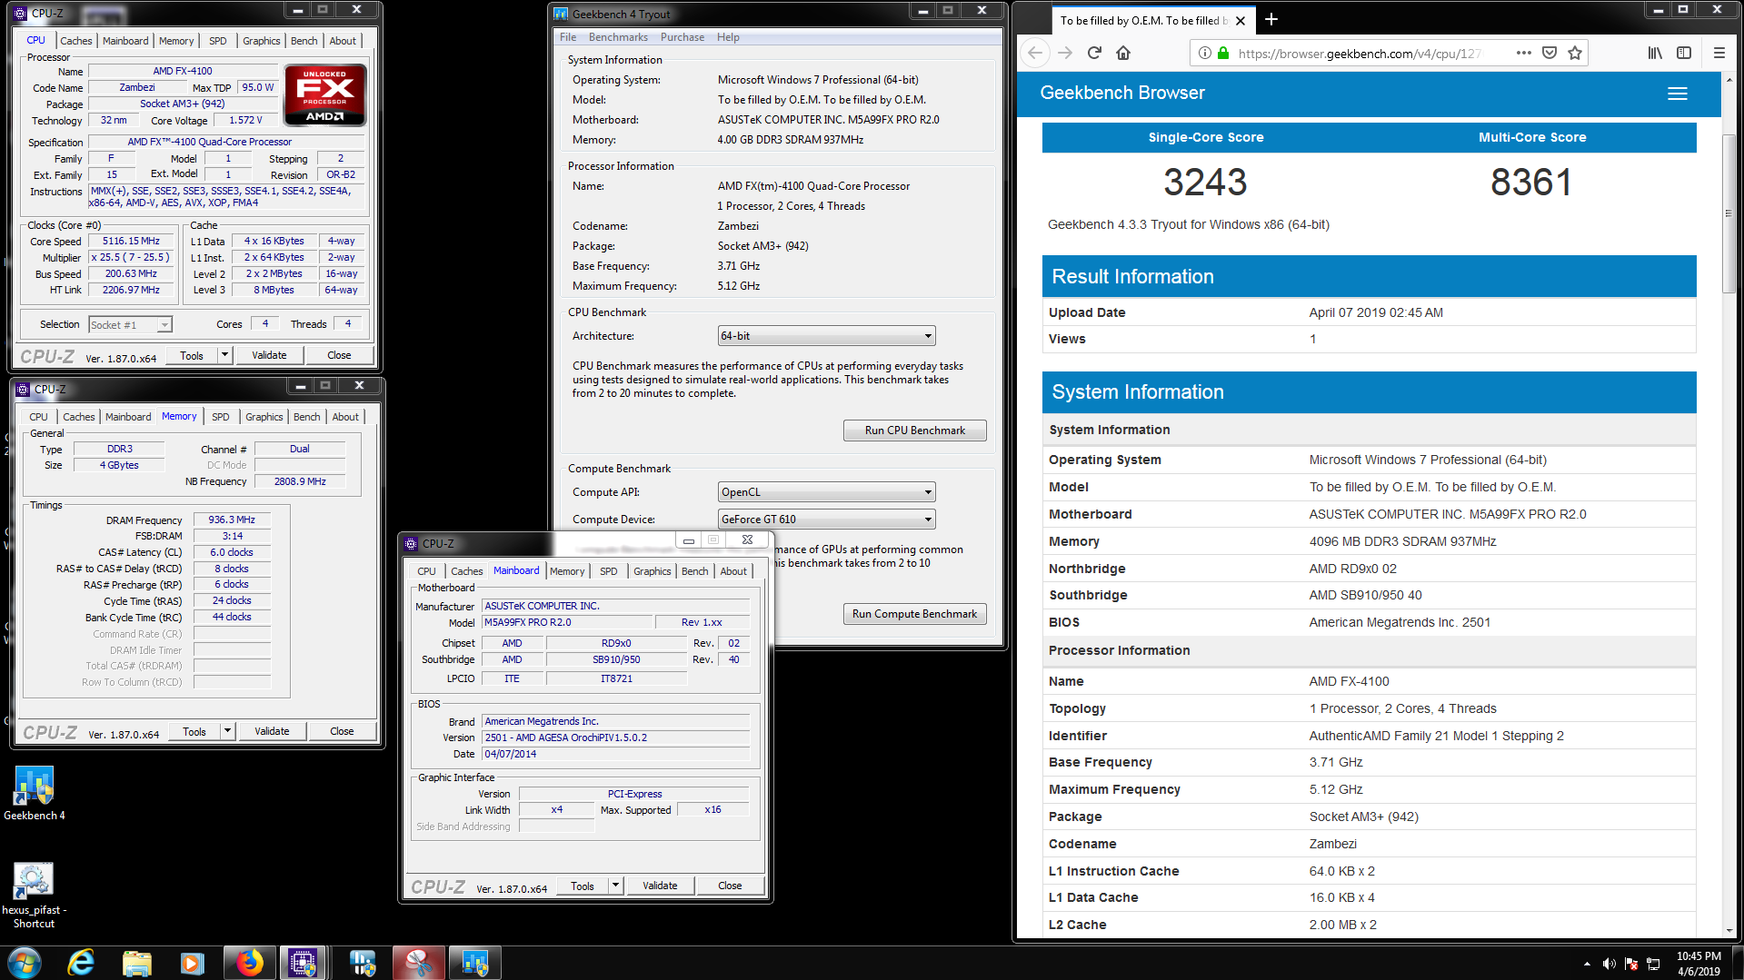Open Geekbench File menu
This screenshot has width=1744, height=980.
pyautogui.click(x=568, y=37)
